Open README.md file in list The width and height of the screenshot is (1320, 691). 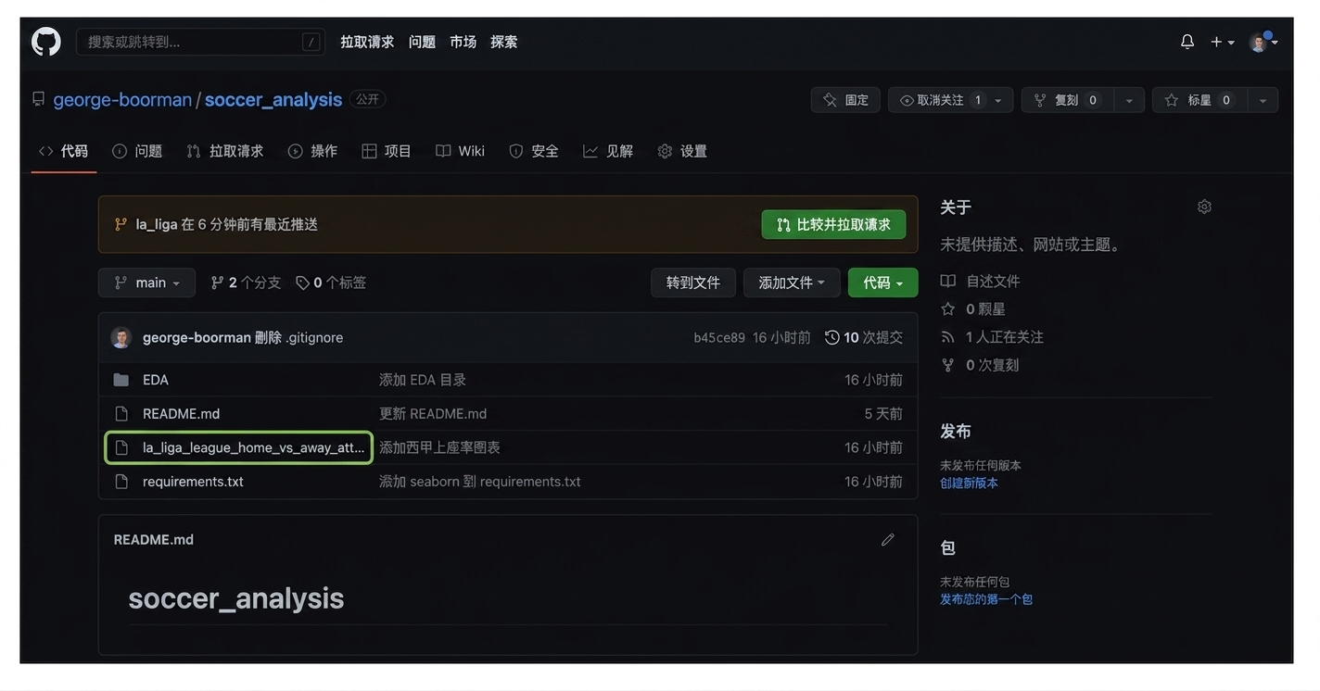click(181, 414)
